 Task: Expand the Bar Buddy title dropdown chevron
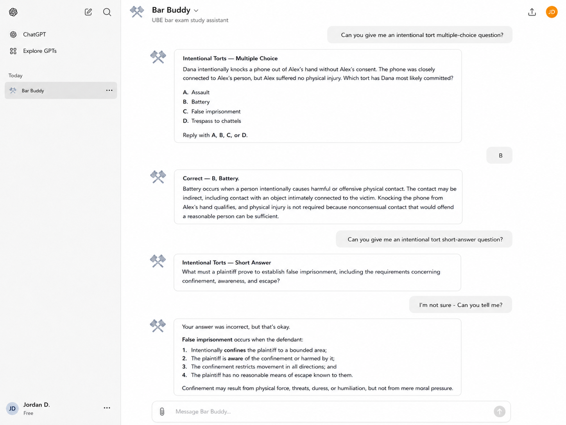tap(196, 11)
